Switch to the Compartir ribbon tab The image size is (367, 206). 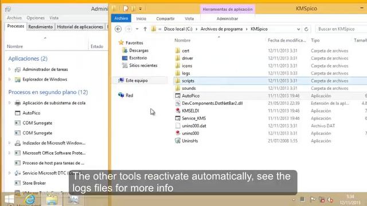165,18
